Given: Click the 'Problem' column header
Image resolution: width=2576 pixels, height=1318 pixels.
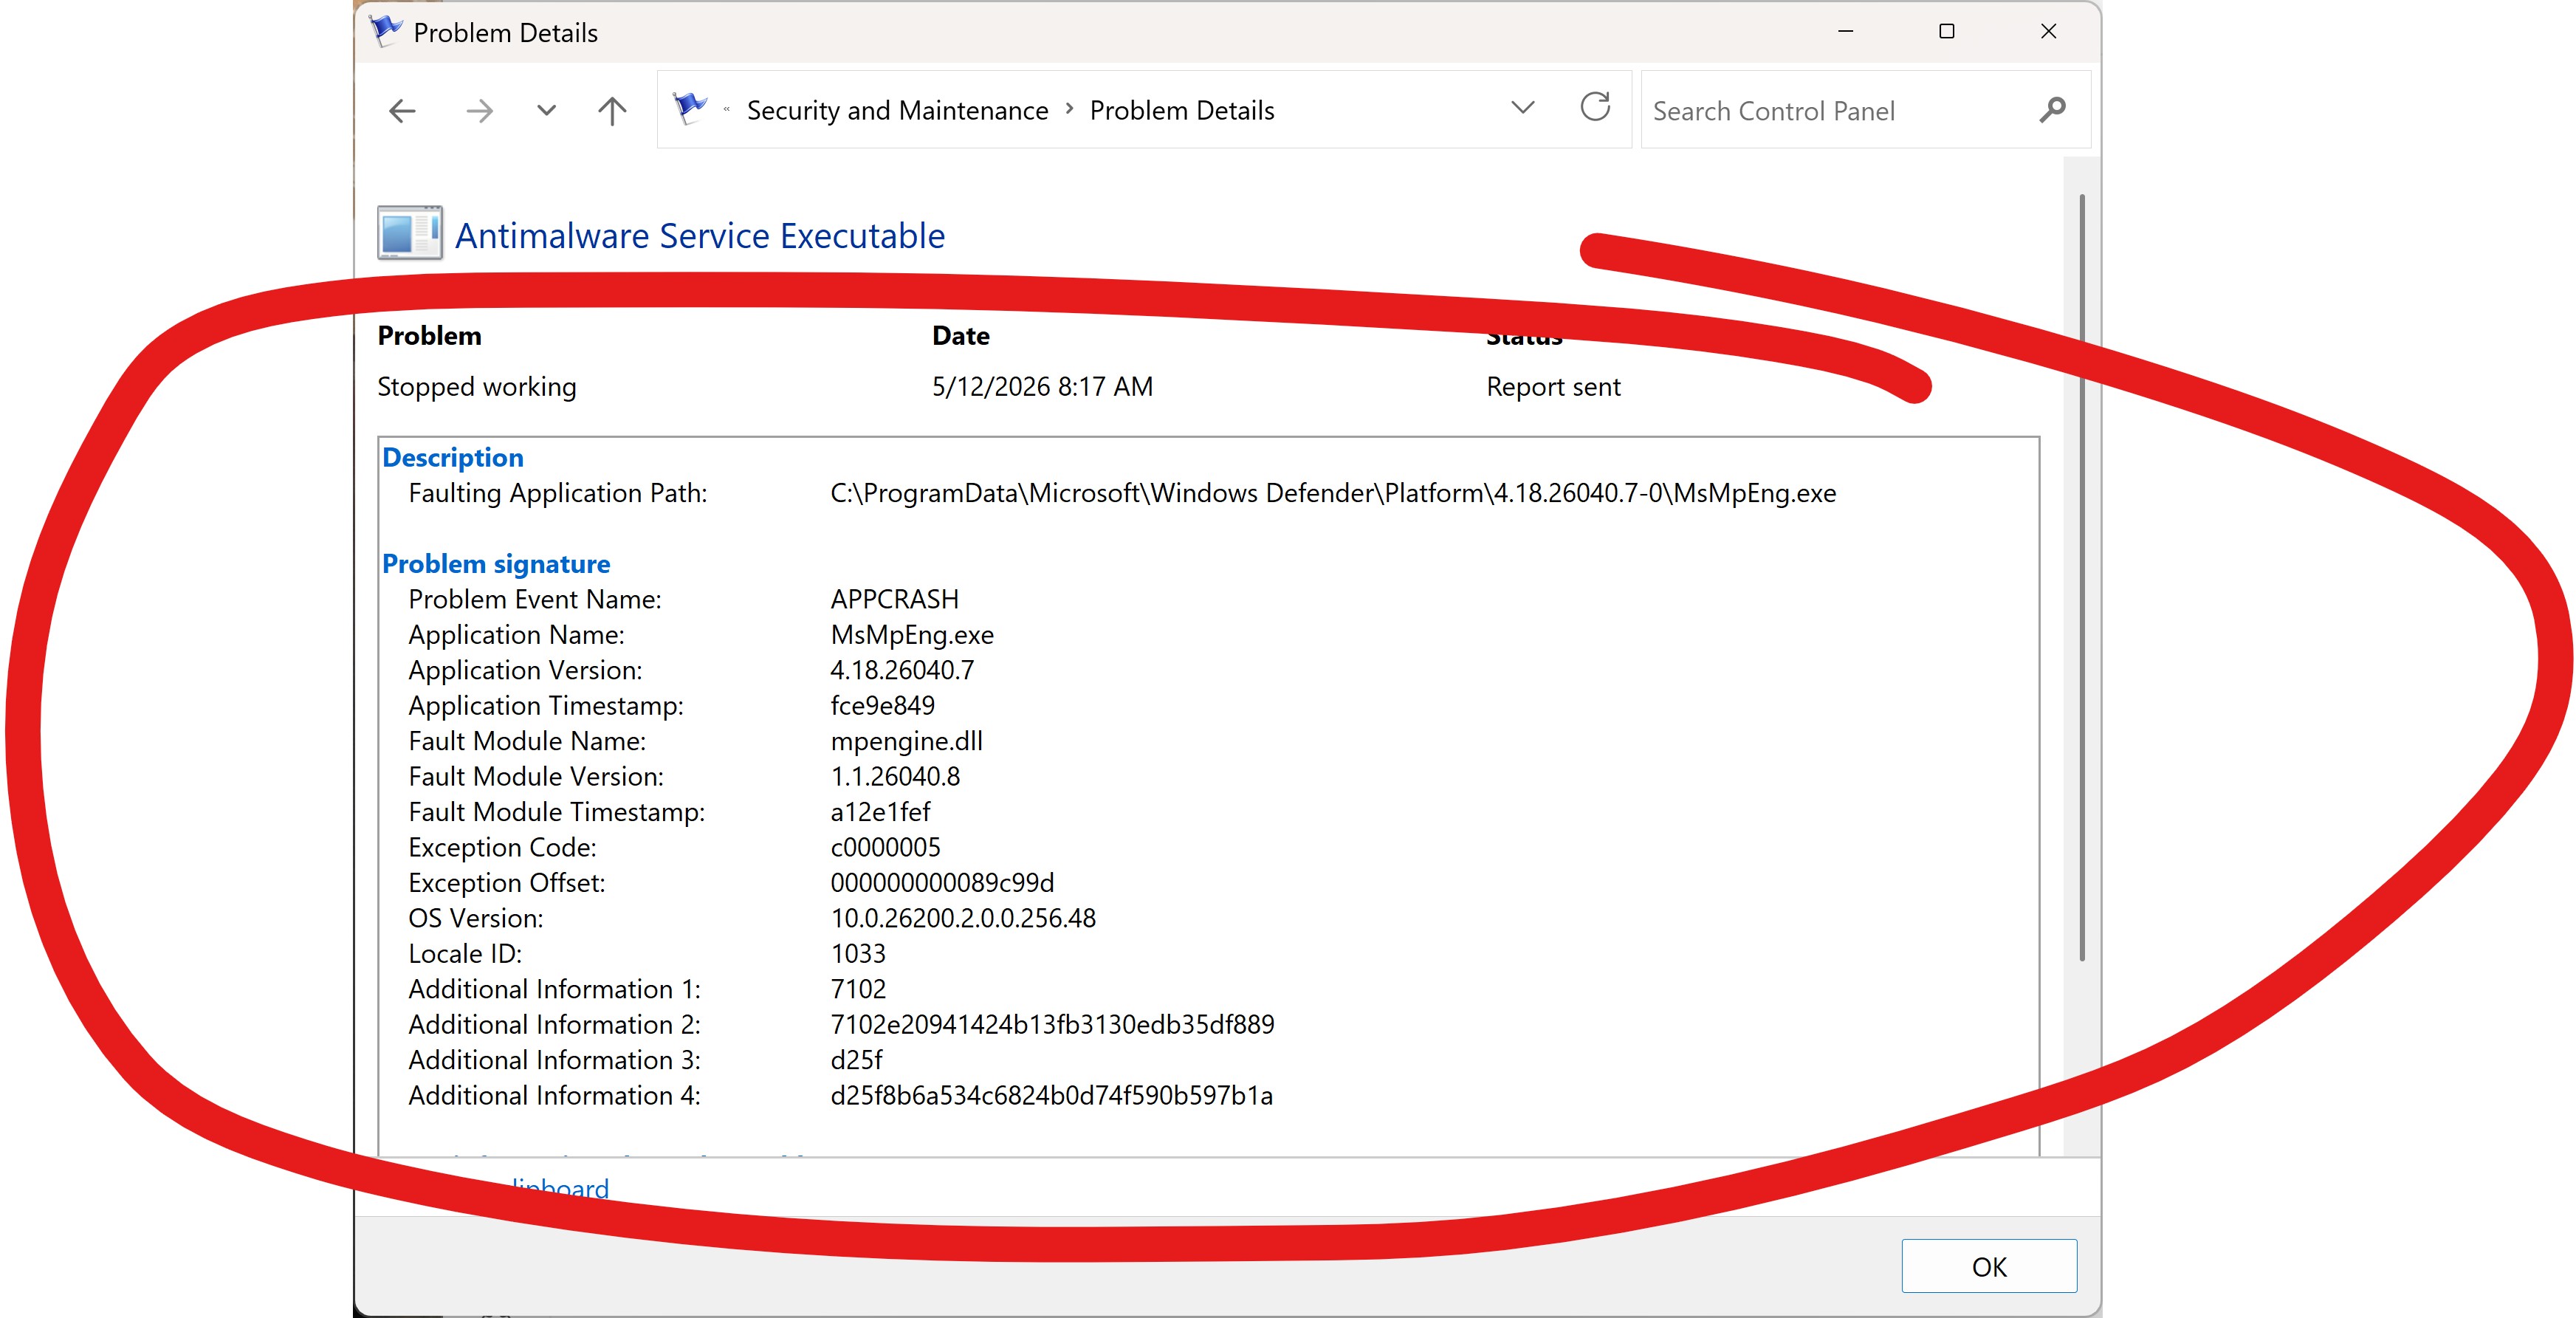Looking at the screenshot, I should tap(429, 335).
